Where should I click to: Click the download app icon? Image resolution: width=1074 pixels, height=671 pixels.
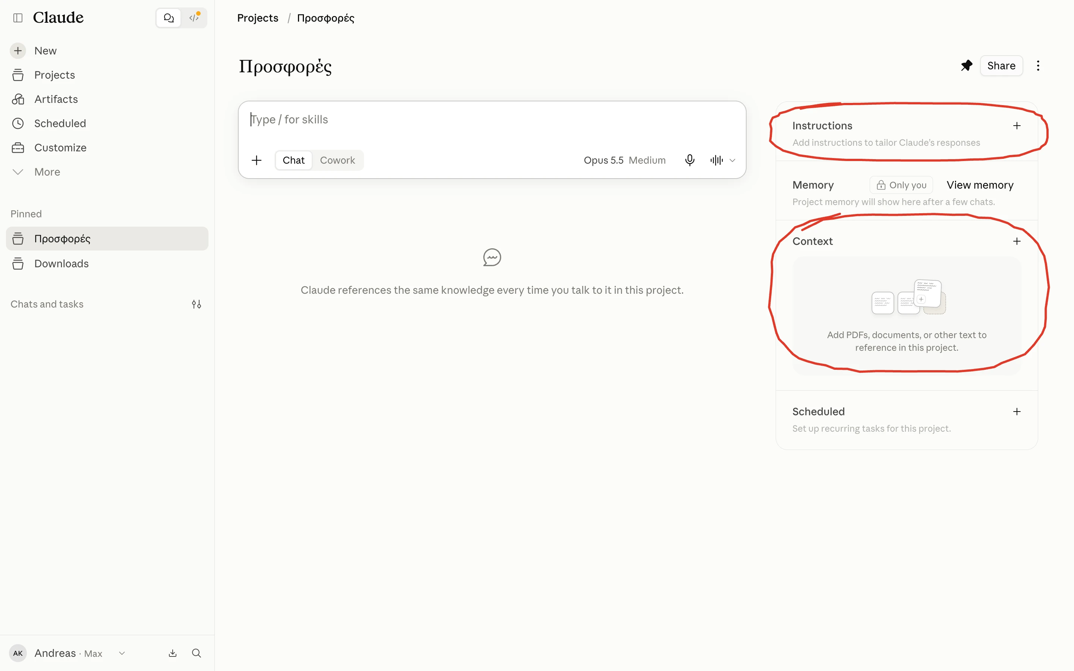173,653
